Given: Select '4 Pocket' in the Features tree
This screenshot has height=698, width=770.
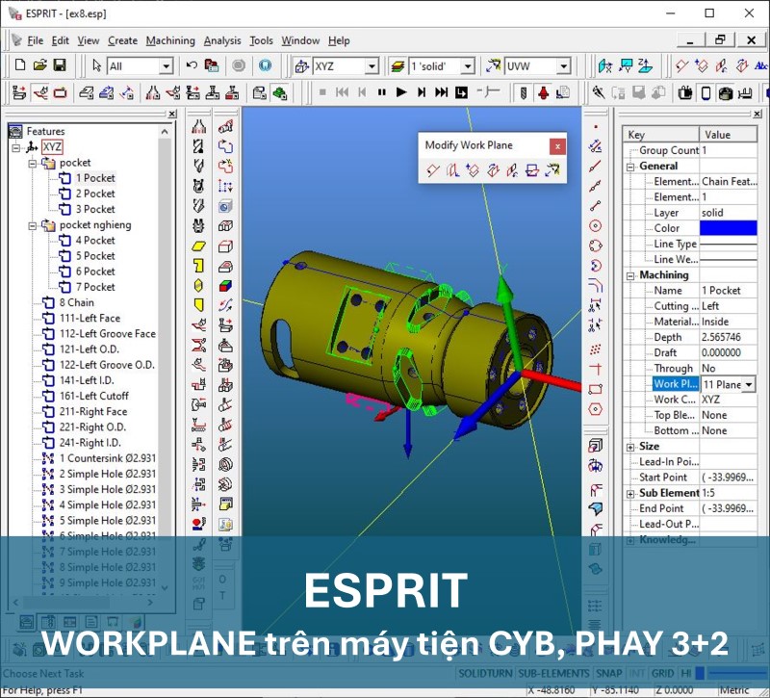Looking at the screenshot, I should (x=94, y=241).
